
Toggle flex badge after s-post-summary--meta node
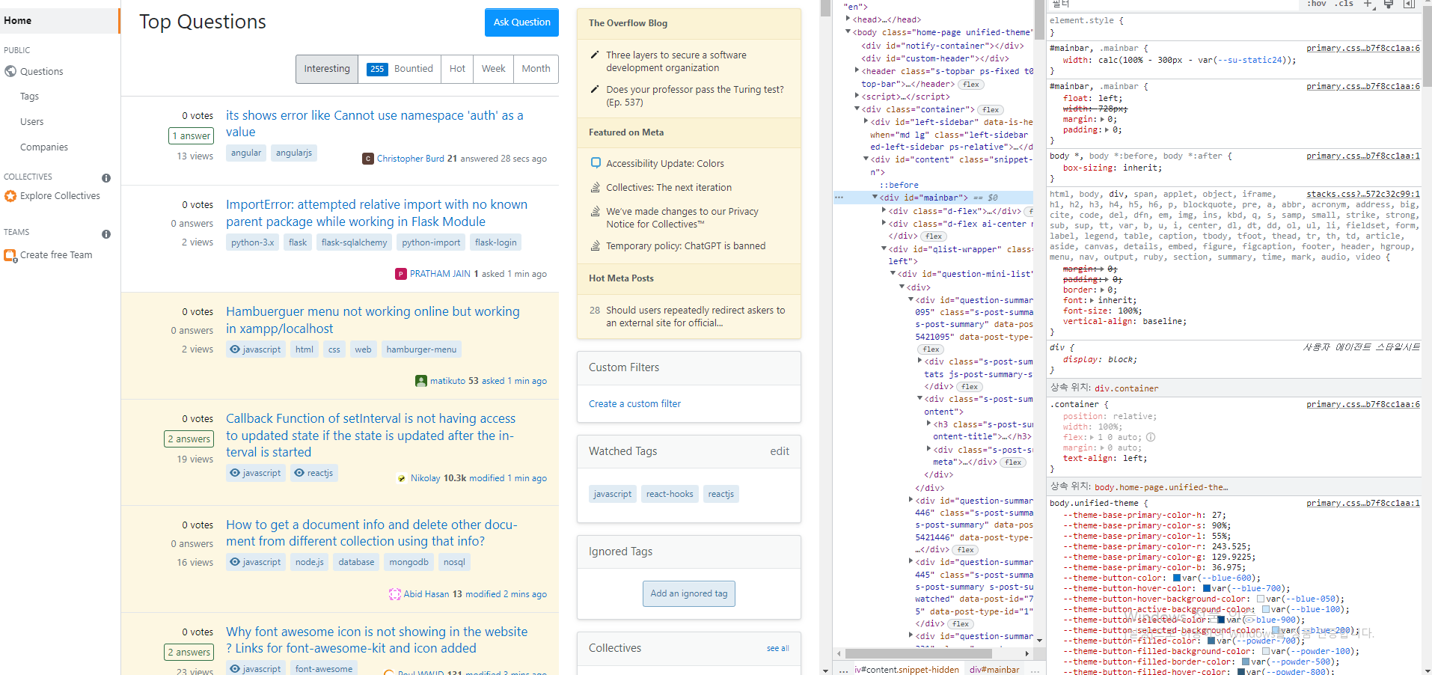click(x=1014, y=462)
